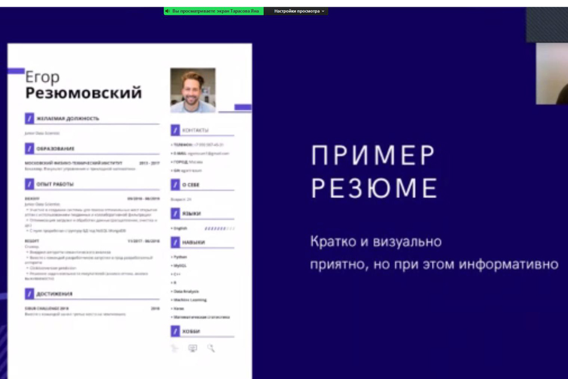Click the profile photo on the resume
The image size is (568, 379).
click(193, 90)
